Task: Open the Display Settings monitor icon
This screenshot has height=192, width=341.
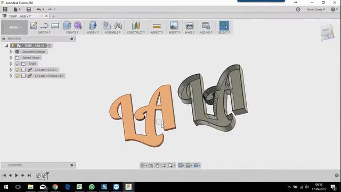Action: click(180, 165)
